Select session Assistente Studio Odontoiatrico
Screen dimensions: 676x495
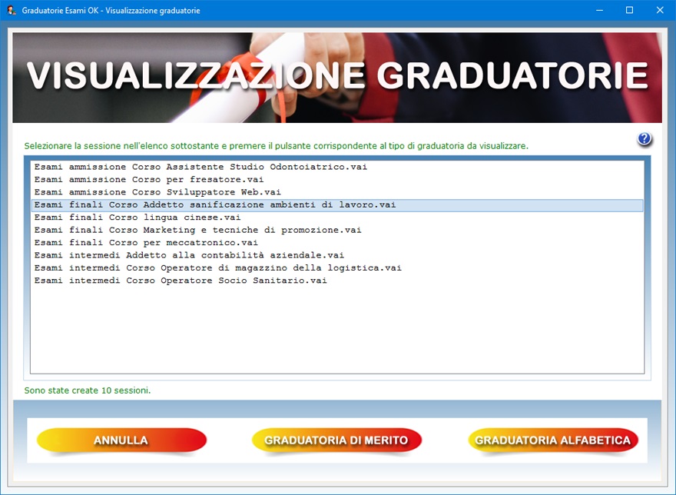click(337, 167)
